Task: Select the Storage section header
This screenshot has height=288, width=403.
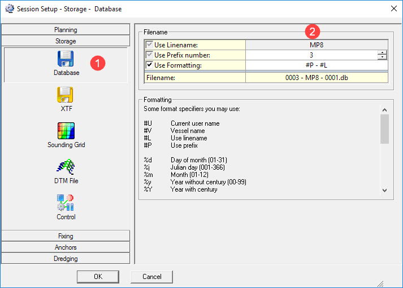Action: tap(66, 41)
